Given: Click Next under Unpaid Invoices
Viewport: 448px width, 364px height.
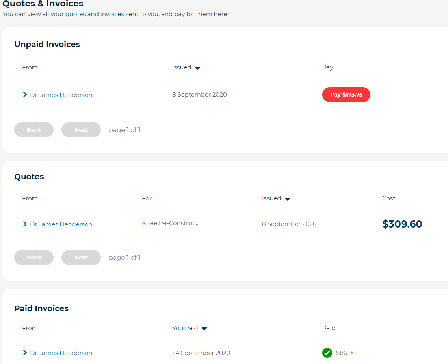Looking at the screenshot, I should click(81, 129).
